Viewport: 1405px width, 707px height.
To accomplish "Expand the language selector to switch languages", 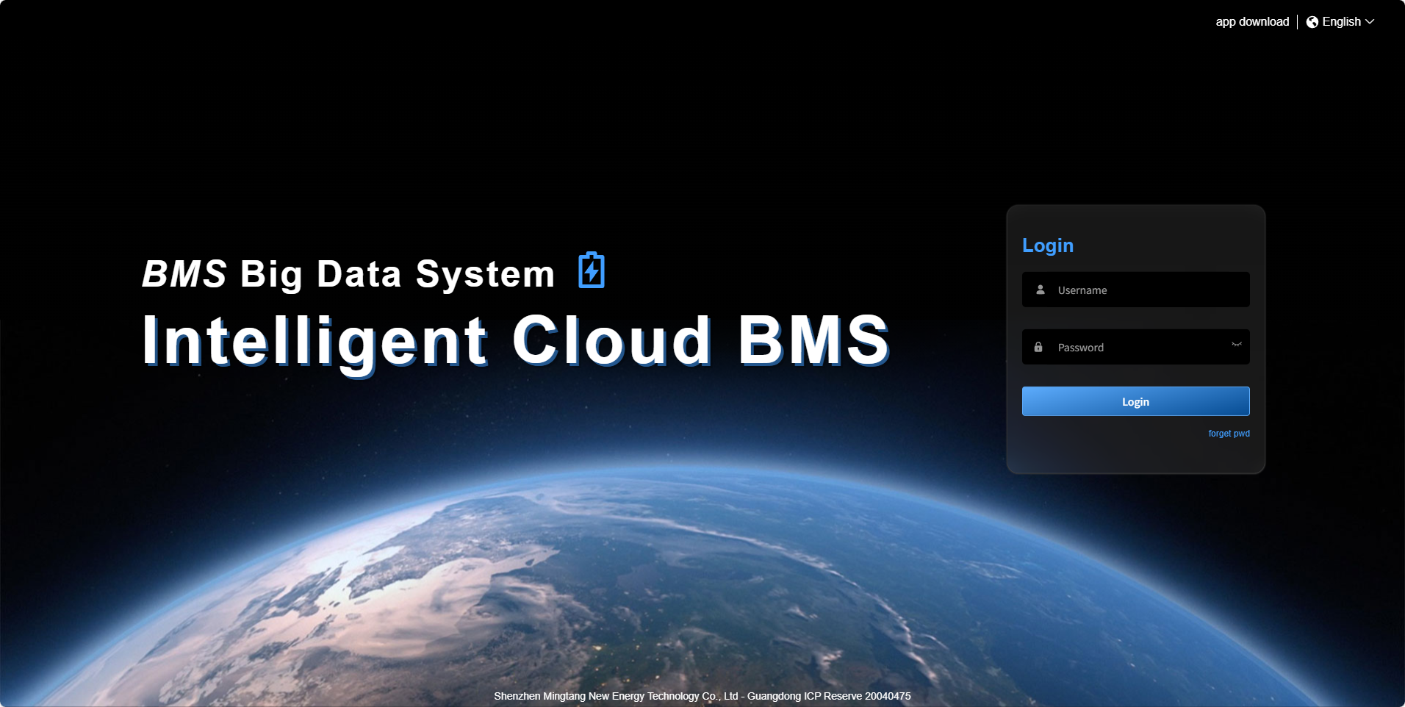I will [x=1341, y=21].
